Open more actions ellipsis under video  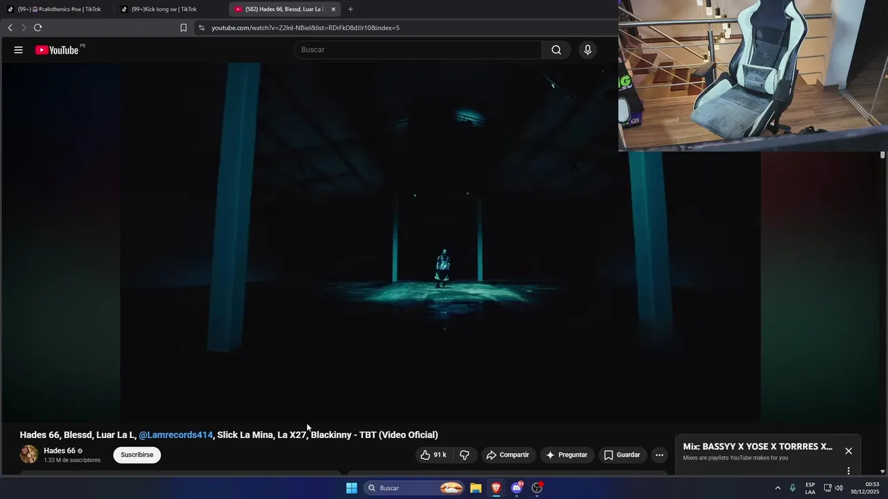pos(659,455)
